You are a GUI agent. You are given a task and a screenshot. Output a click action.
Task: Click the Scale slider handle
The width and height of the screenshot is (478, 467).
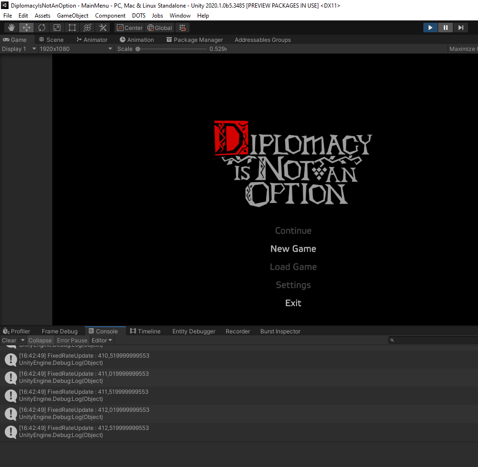coord(138,49)
